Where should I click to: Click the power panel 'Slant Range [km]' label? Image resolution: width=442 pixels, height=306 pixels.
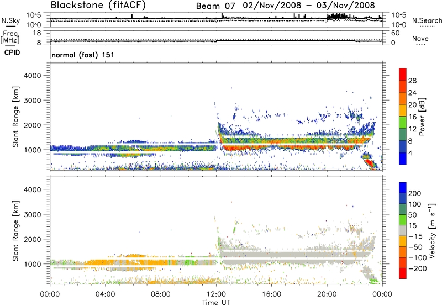pos(15,117)
